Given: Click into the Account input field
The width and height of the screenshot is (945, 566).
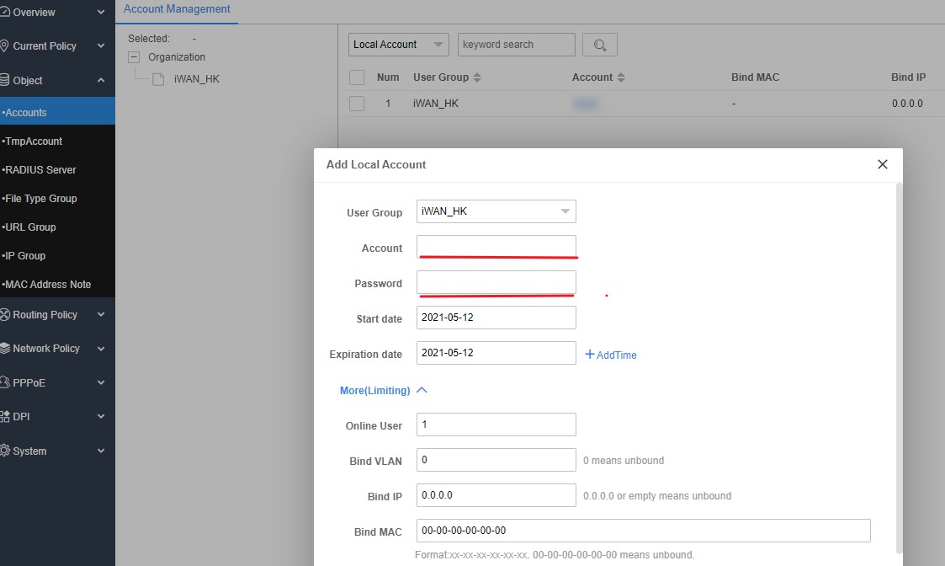Looking at the screenshot, I should click(x=496, y=247).
